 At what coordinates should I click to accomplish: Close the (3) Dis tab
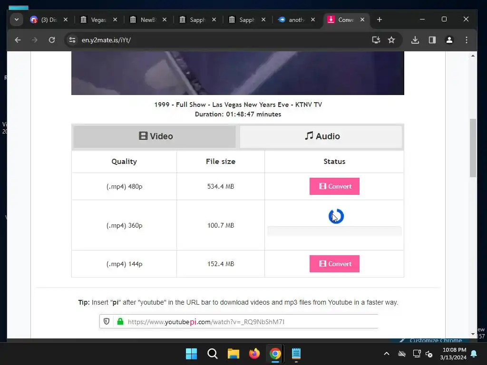(x=66, y=19)
